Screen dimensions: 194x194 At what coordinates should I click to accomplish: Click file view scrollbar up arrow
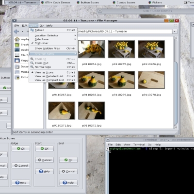pyautogui.click(x=176, y=38)
